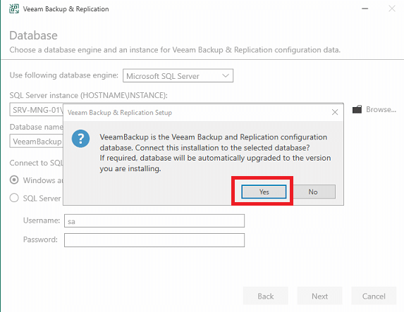The image size is (404, 312).
Task: Click the Back button
Action: tap(266, 296)
